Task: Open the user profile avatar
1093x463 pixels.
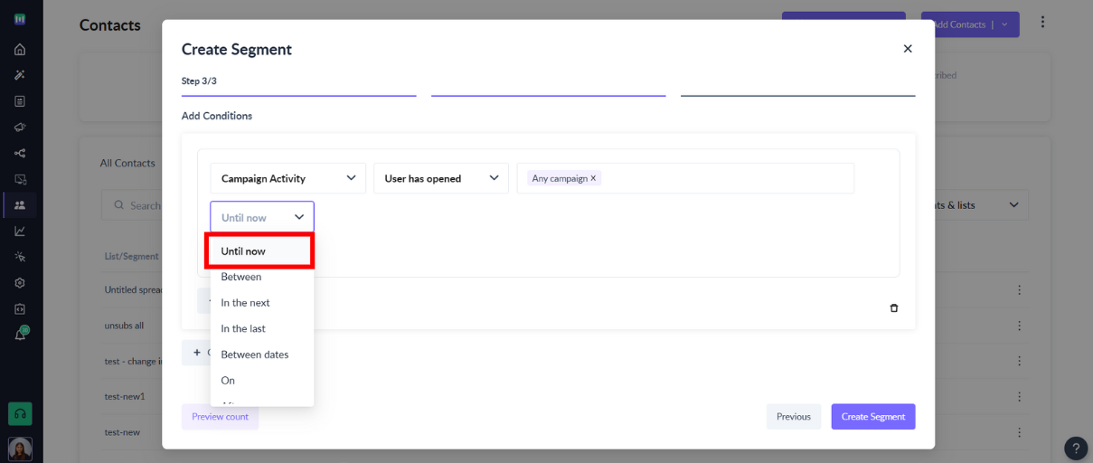Action: pos(20,449)
